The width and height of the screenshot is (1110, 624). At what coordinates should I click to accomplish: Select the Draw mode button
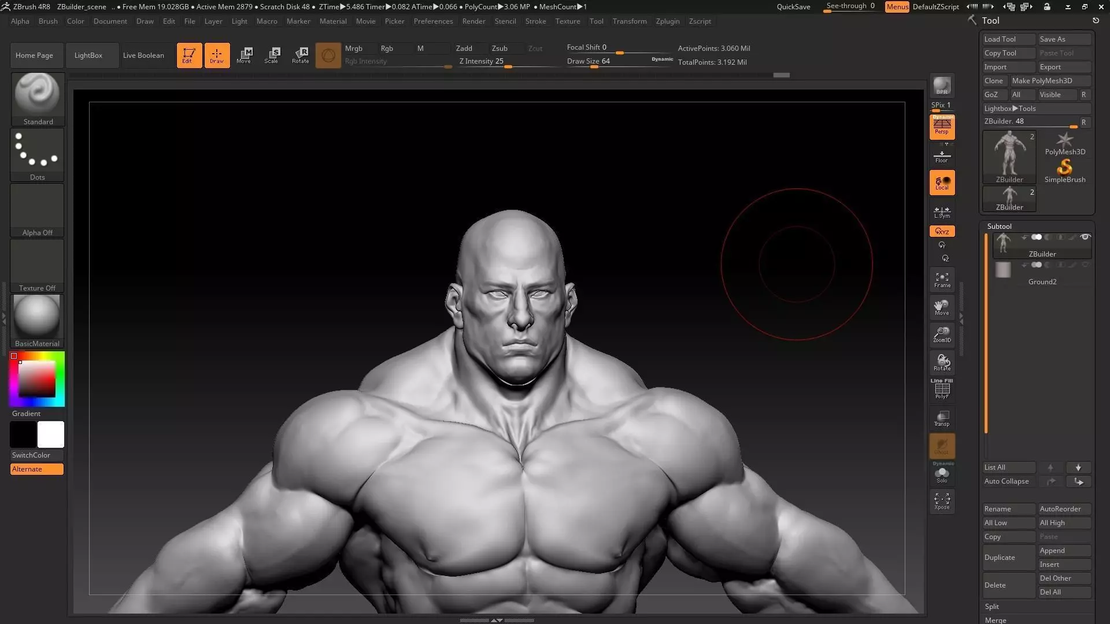[x=217, y=55]
